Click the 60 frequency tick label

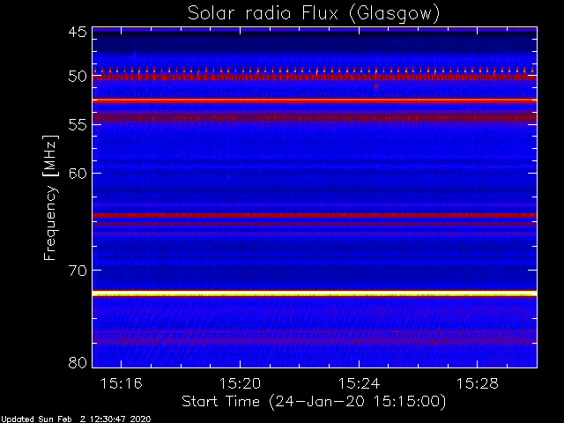point(78,173)
